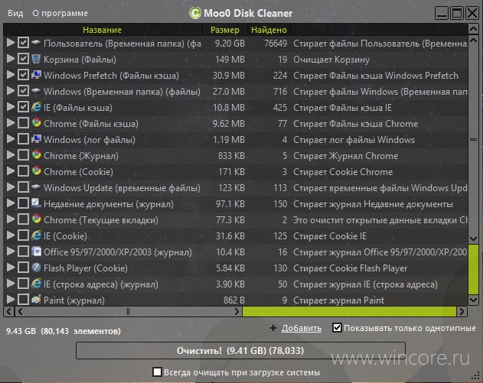Open the Вид menu
Viewport: 483px width, 383px height.
click(15, 13)
